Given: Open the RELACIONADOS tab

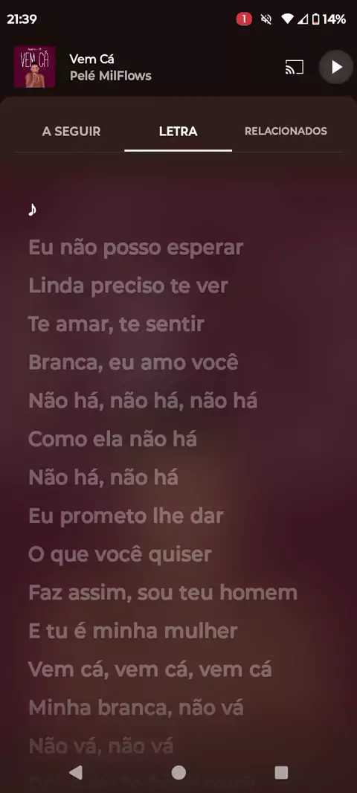Looking at the screenshot, I should tap(286, 132).
